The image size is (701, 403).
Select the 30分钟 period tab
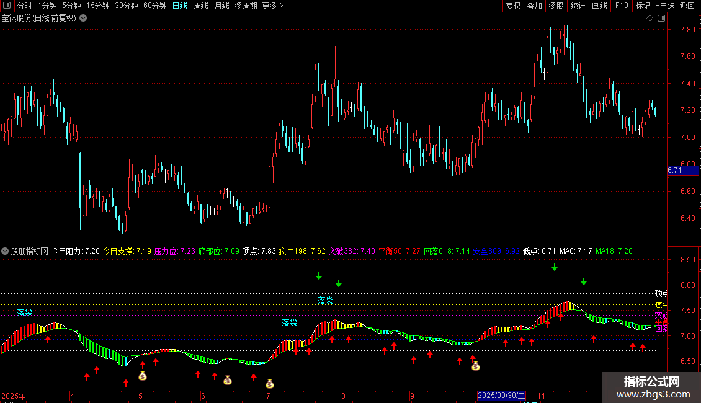coord(127,6)
